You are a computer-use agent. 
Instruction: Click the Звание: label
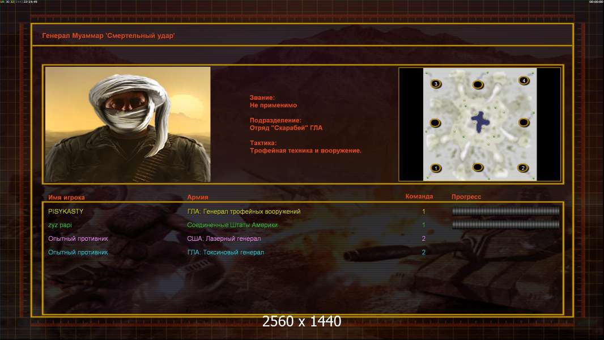pos(262,98)
